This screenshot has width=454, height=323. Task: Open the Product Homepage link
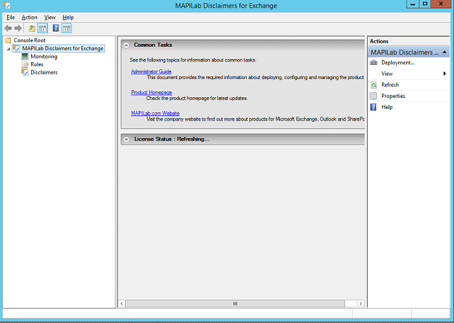pyautogui.click(x=151, y=92)
